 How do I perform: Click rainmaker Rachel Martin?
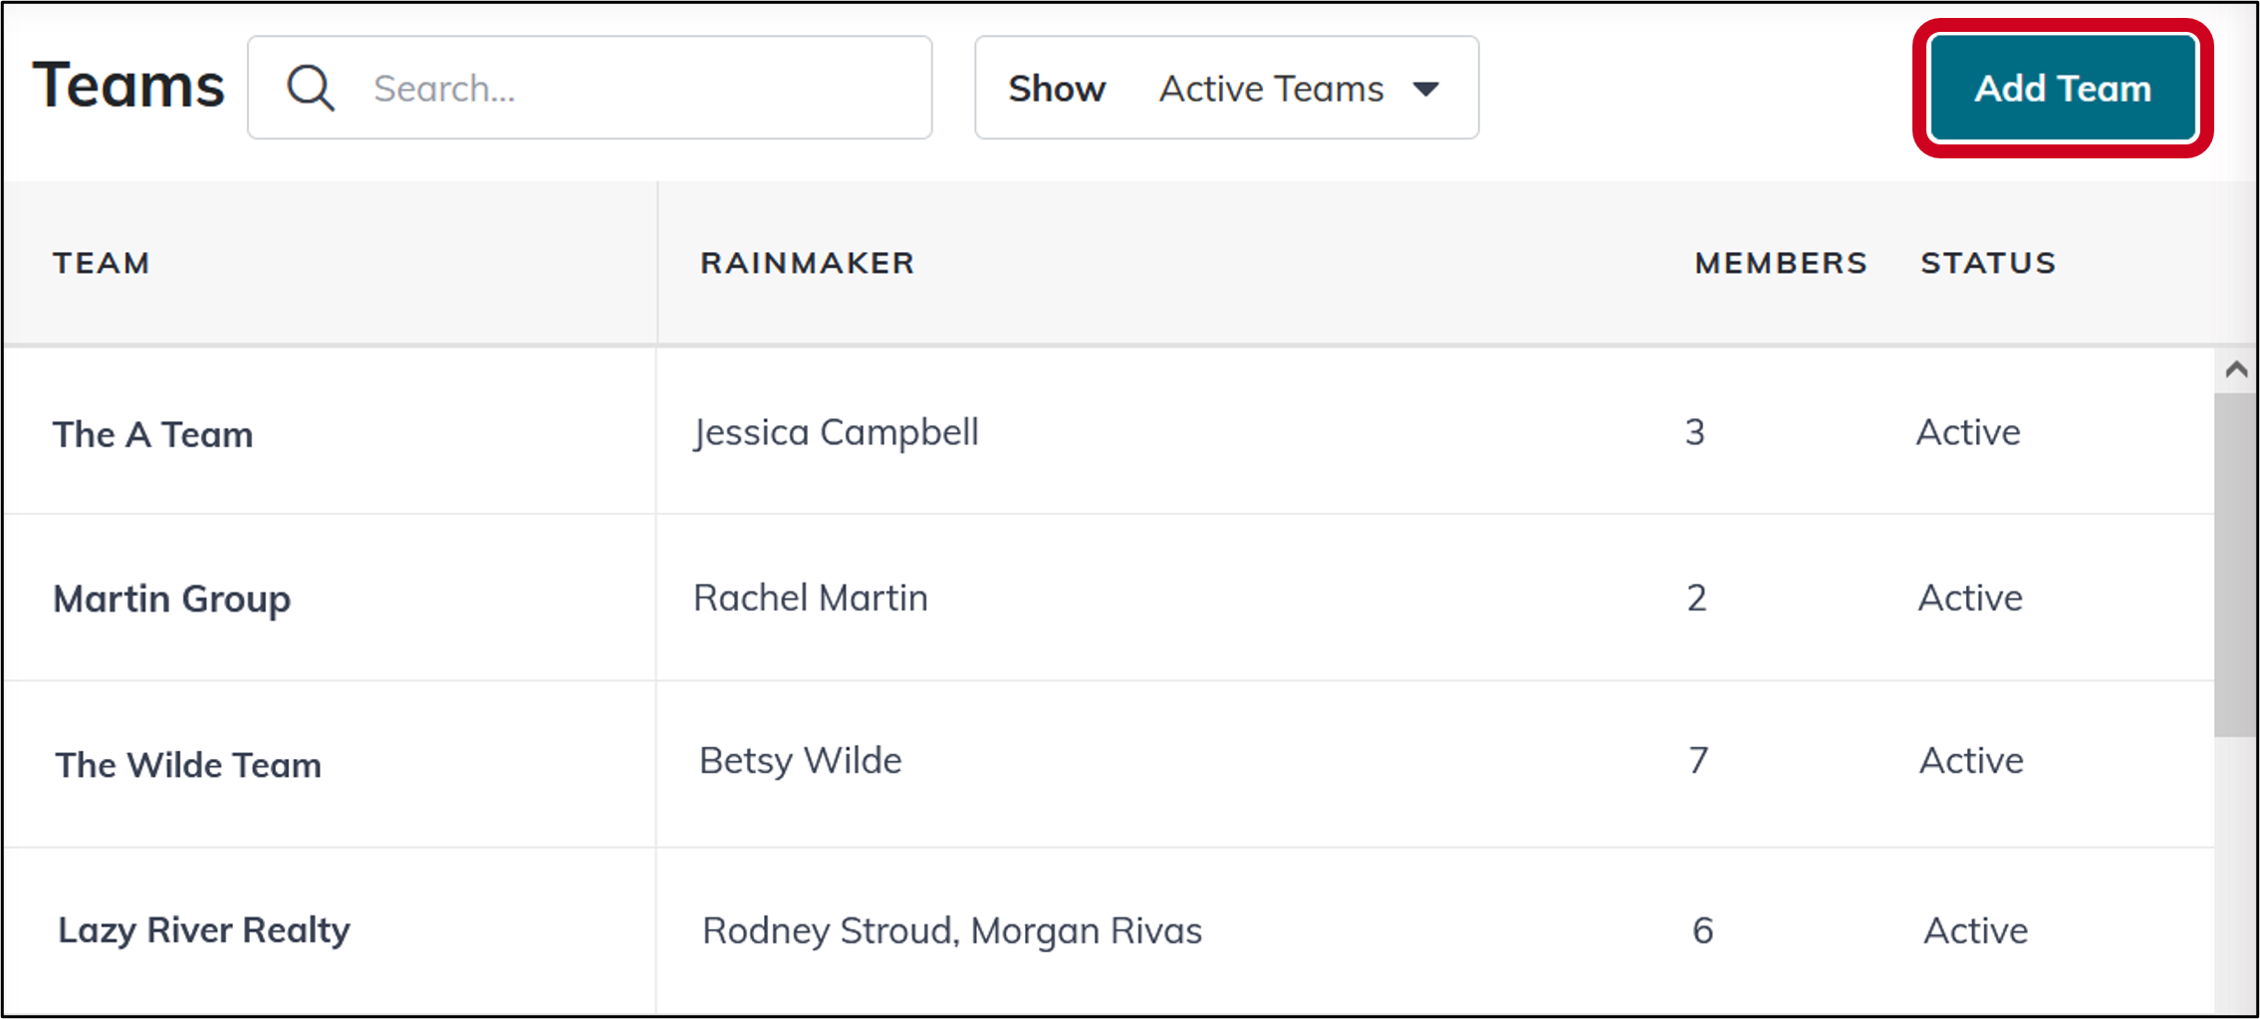(811, 598)
